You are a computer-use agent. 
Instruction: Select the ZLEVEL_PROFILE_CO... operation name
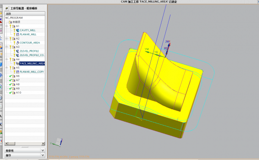(32, 55)
